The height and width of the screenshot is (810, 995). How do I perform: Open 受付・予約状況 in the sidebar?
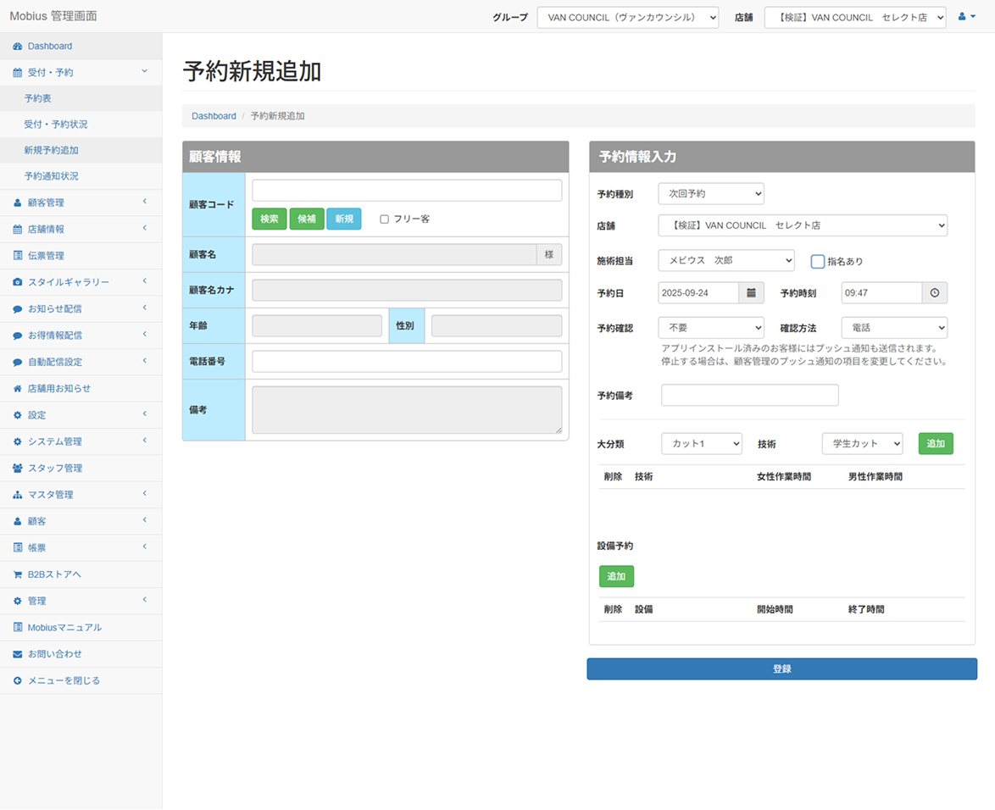coord(56,125)
